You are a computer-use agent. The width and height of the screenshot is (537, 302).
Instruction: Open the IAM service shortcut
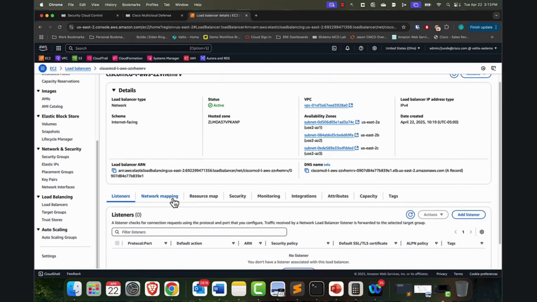coord(190,58)
